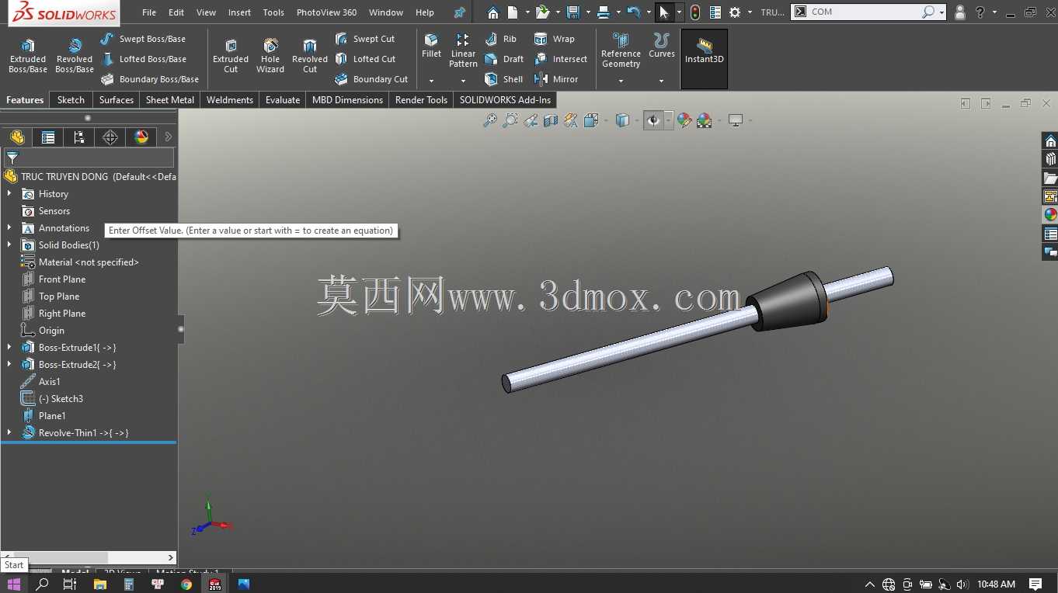
Task: Choose the Wrap tool
Action: pos(555,39)
